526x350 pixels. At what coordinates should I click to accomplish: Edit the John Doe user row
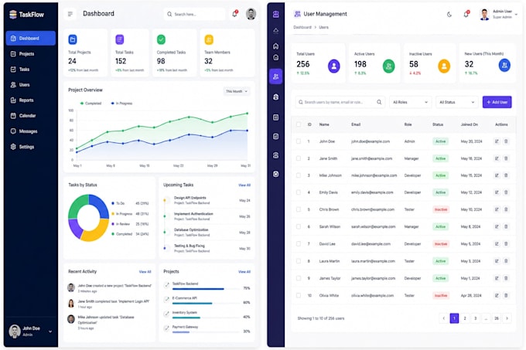tap(497, 141)
